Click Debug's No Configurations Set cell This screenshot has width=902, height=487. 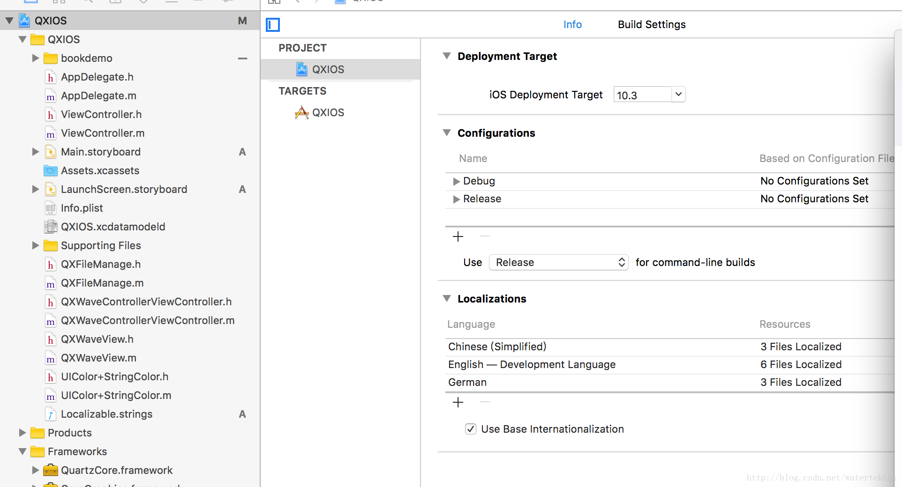814,181
